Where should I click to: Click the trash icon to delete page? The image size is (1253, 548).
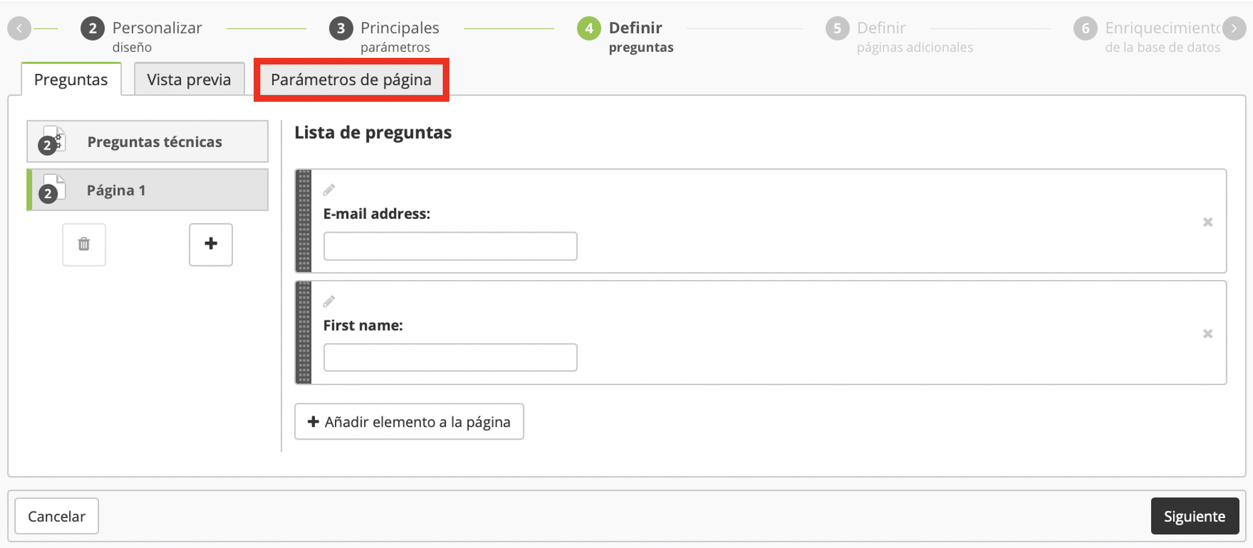coord(84,244)
